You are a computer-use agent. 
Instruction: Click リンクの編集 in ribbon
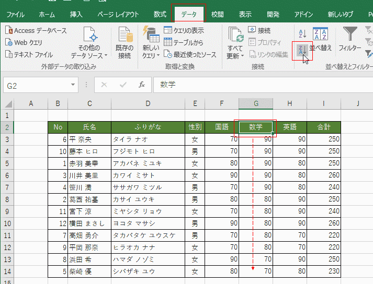coord(268,55)
